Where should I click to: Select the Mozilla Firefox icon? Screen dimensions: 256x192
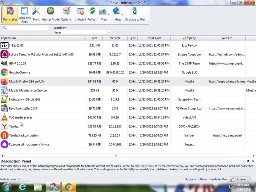click(x=4, y=81)
